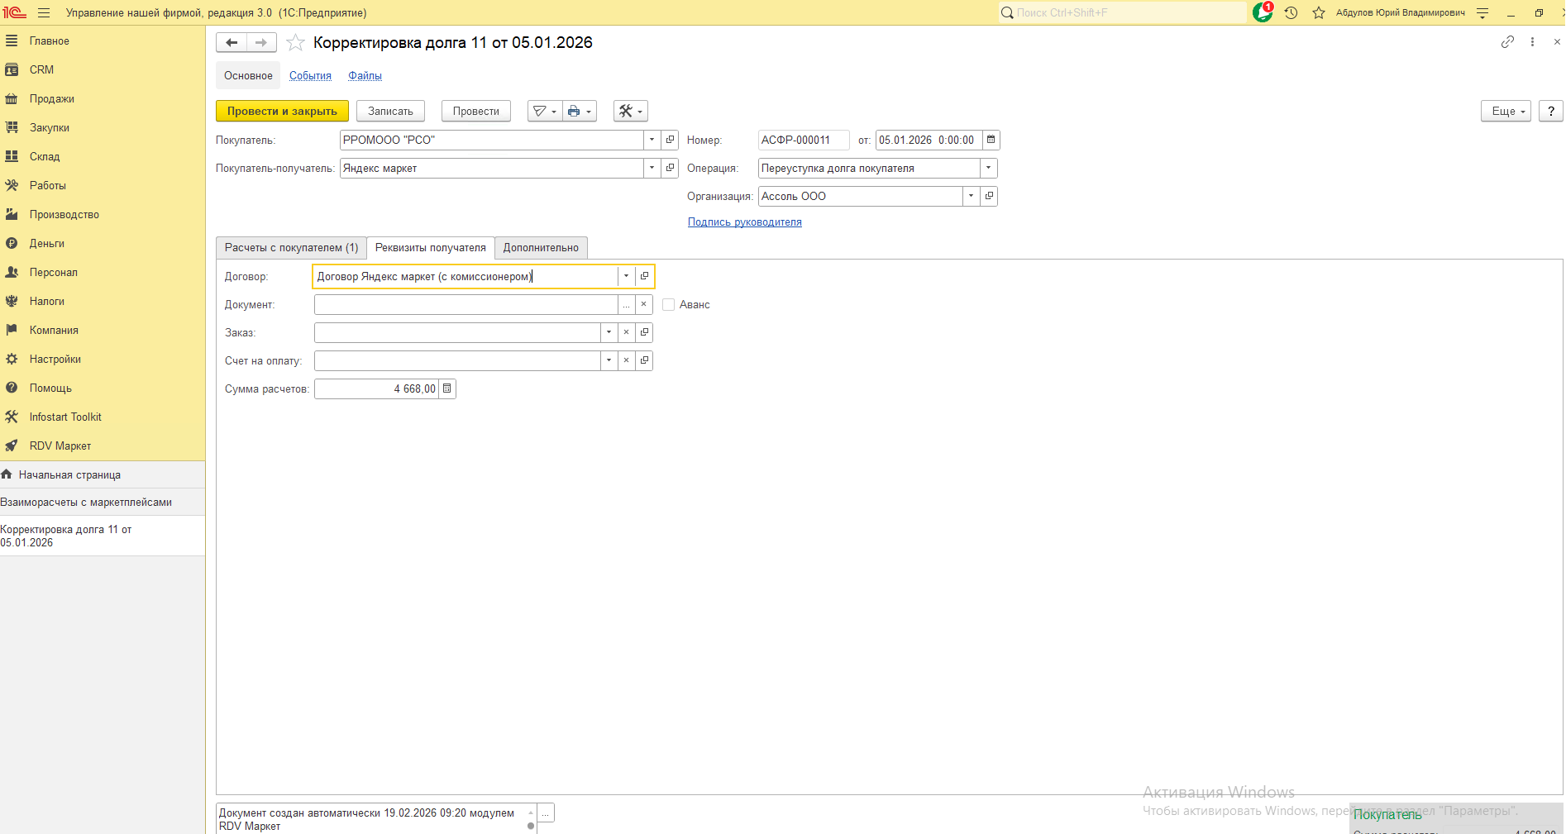Click the Провести и закрыть button
Image resolution: width=1566 pixels, height=834 pixels.
282,112
